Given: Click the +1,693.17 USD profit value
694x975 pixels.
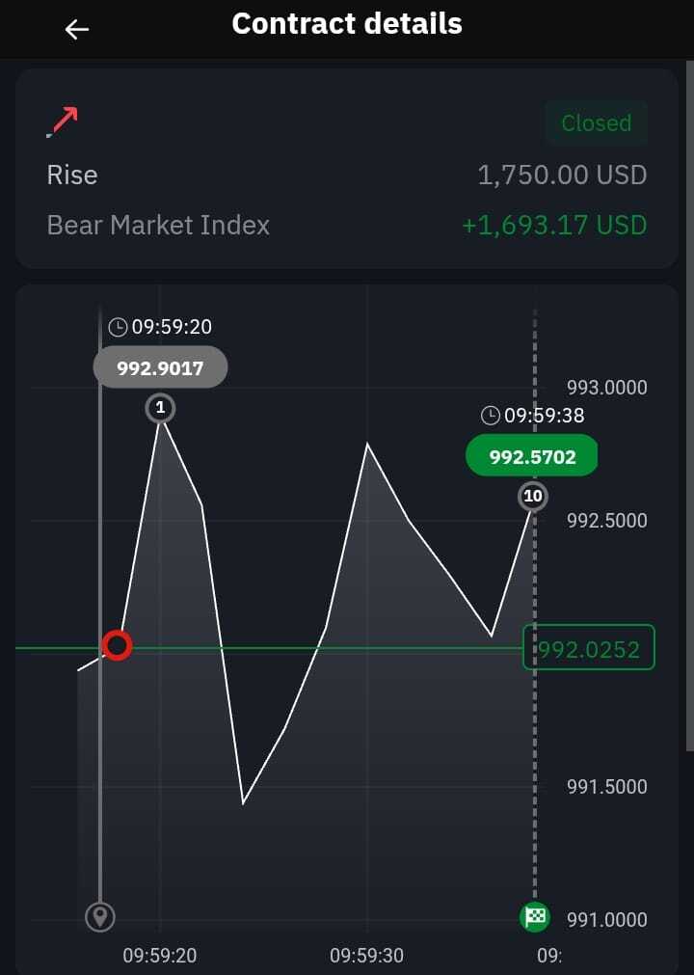Looking at the screenshot, I should [553, 226].
